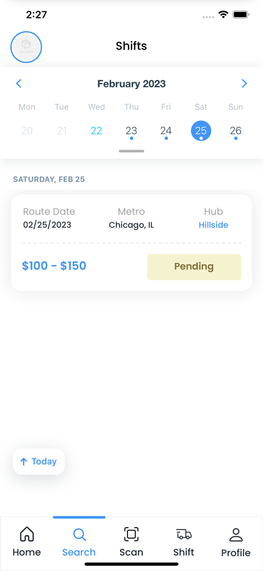
Task: Choose Sunday 26 in the calendar
Action: point(236,131)
